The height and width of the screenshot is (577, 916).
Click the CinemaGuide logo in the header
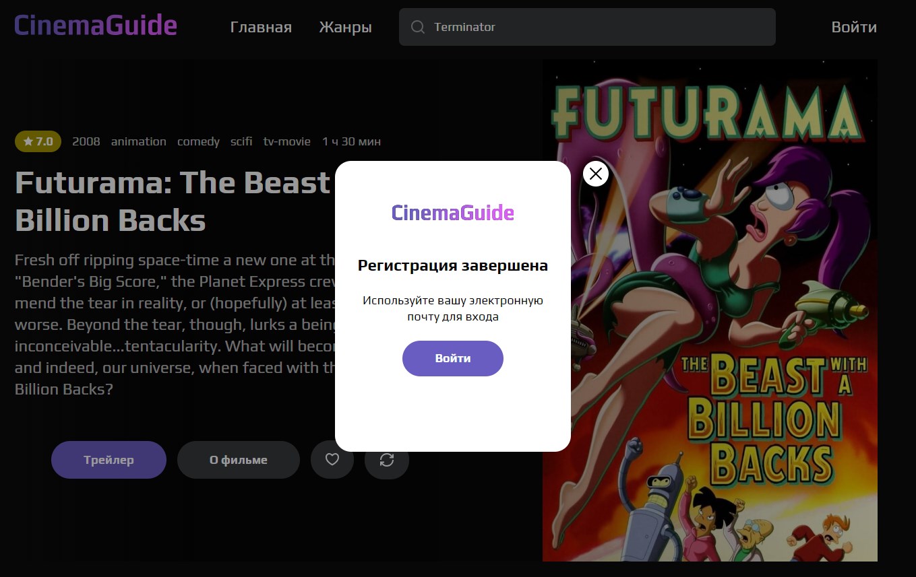(x=96, y=26)
